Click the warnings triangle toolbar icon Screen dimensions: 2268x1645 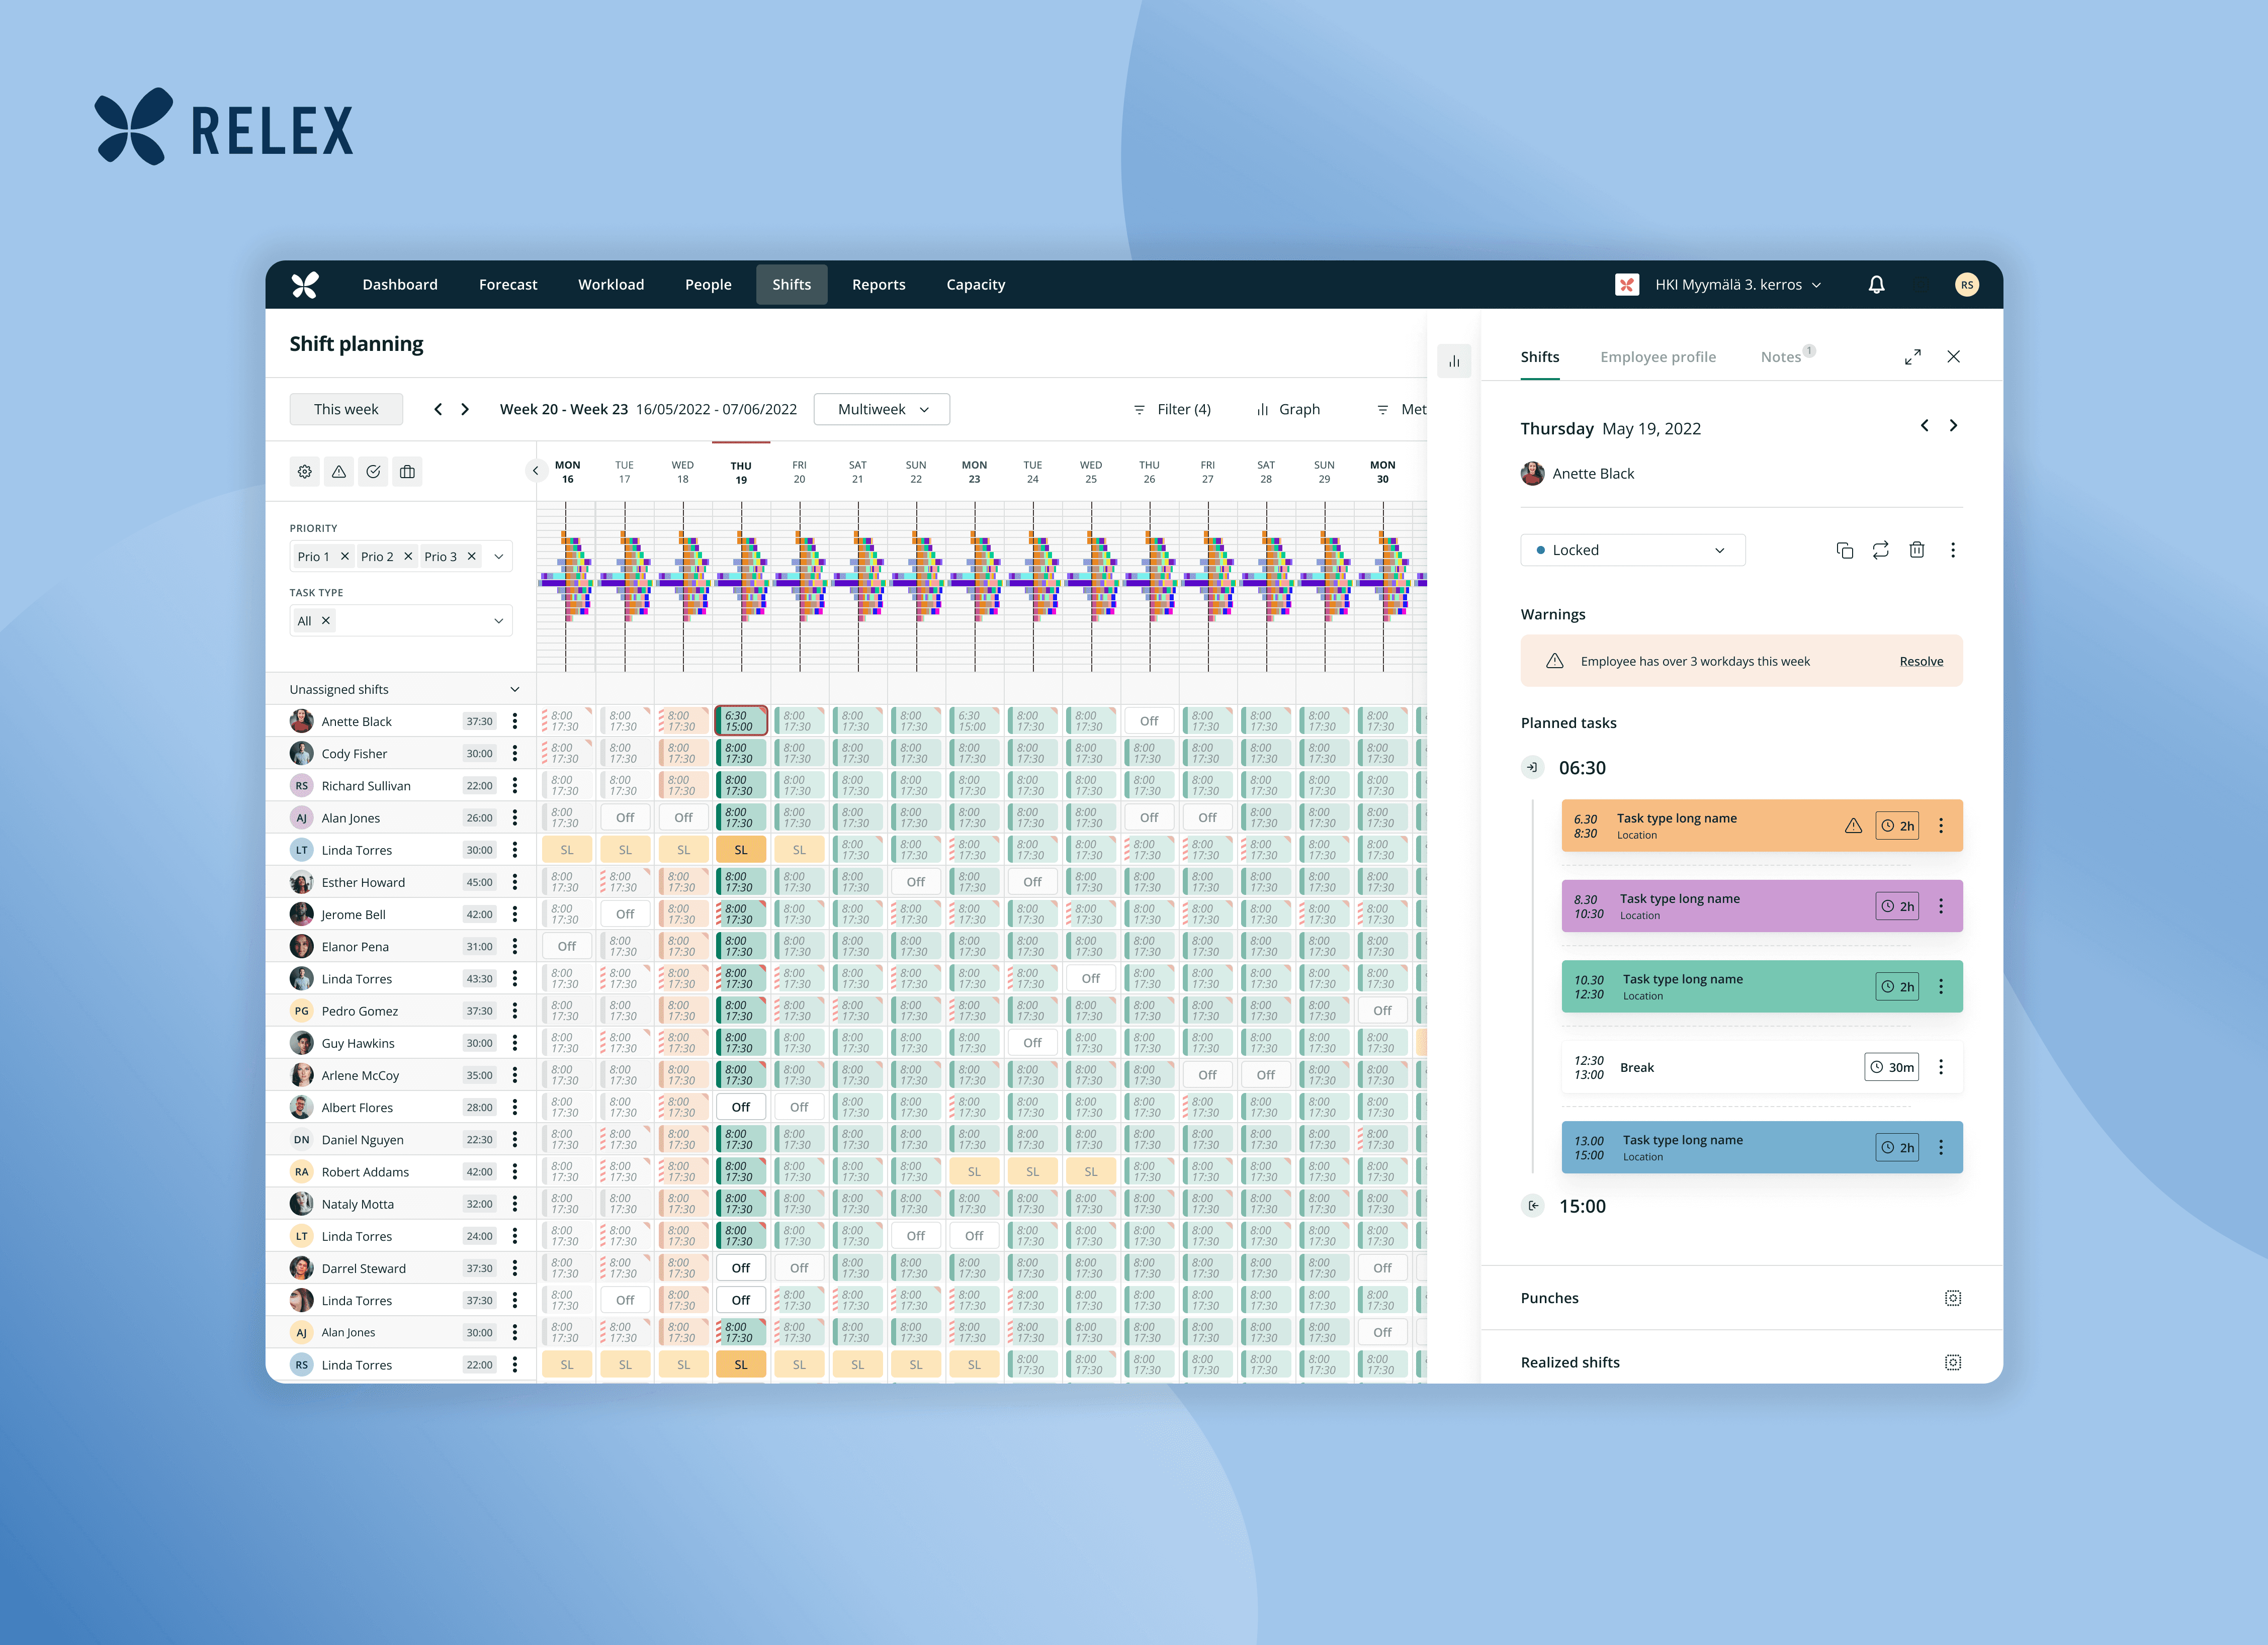pyautogui.click(x=339, y=472)
